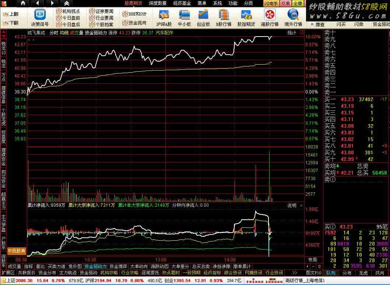Open the 热点题材 info tab
Image resolution: width=390 pixels, height=285 pixels.
click(171, 273)
